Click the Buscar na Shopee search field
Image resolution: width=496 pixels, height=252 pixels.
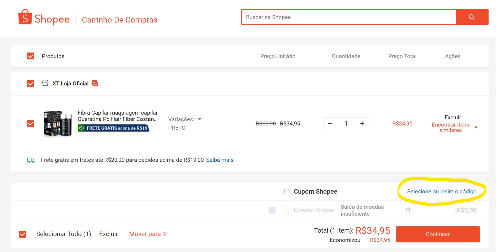click(x=348, y=17)
